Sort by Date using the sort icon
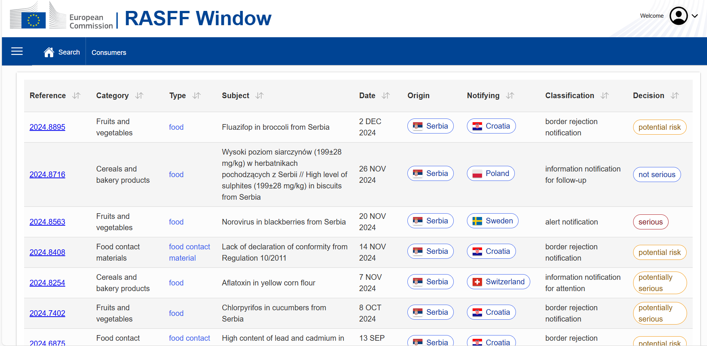The height and width of the screenshot is (346, 707). [x=386, y=96]
